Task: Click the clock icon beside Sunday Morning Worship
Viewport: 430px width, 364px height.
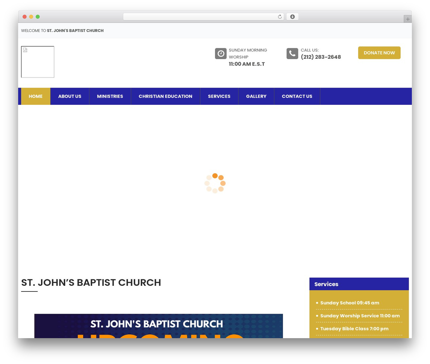Action: [x=221, y=53]
